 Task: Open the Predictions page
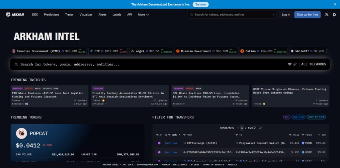[51, 15]
